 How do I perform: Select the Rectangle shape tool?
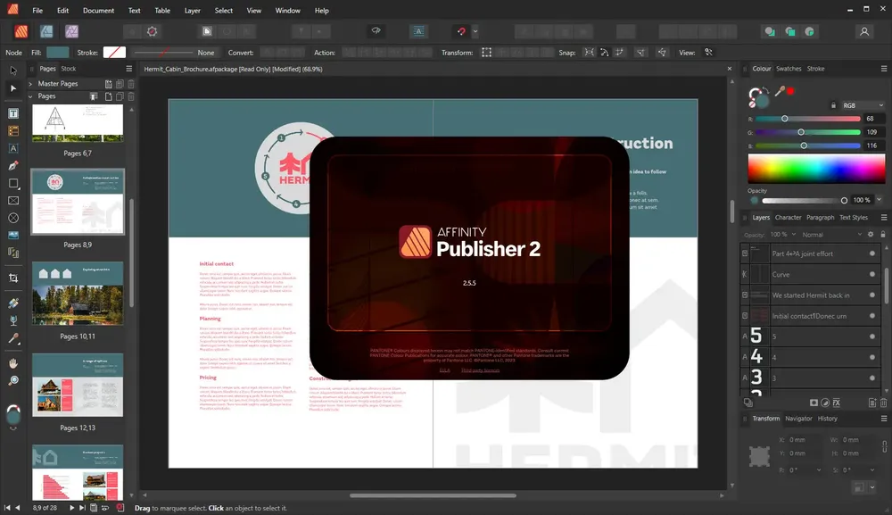pyautogui.click(x=13, y=183)
